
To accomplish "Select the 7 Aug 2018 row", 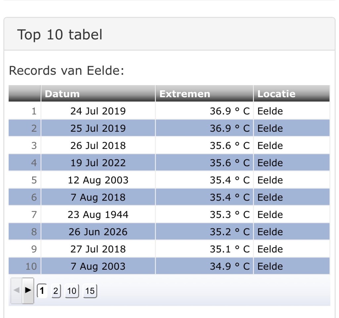I will click(x=169, y=197).
